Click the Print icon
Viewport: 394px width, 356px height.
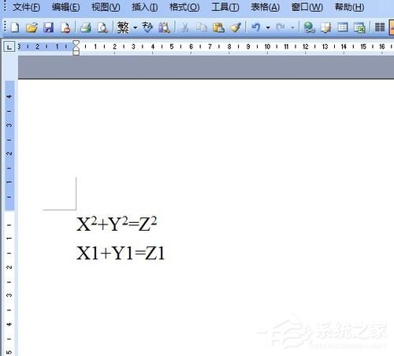click(x=86, y=27)
